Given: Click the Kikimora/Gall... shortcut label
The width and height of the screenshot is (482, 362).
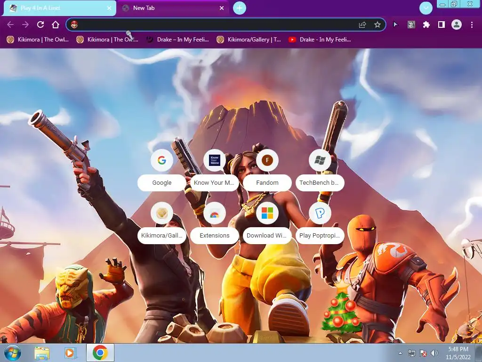Looking at the screenshot, I should click(x=162, y=236).
